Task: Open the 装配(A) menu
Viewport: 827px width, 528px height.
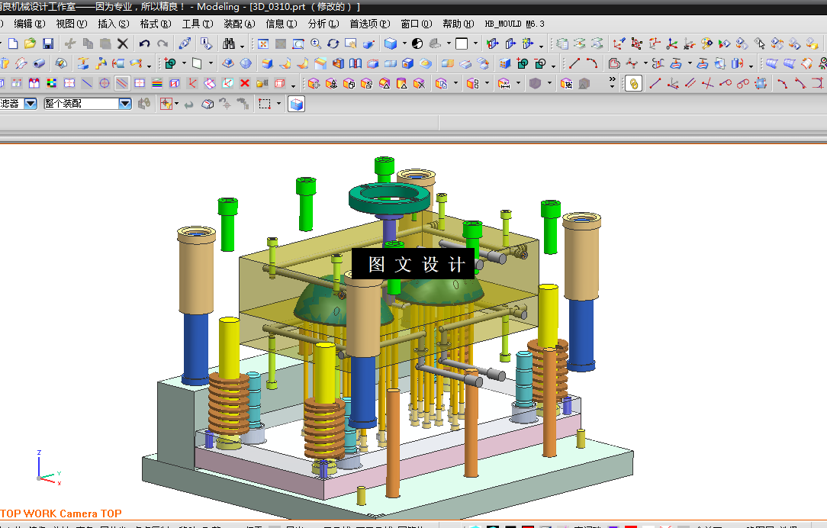Action: 240,24
